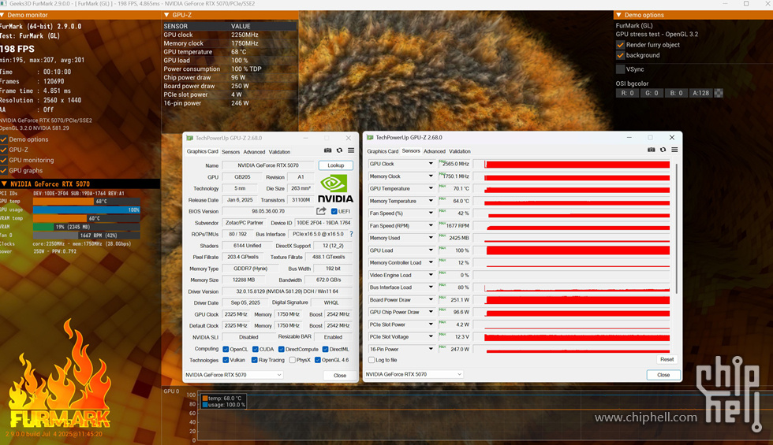
Task: Toggle the CUDA checkbox
Action: [256, 349]
